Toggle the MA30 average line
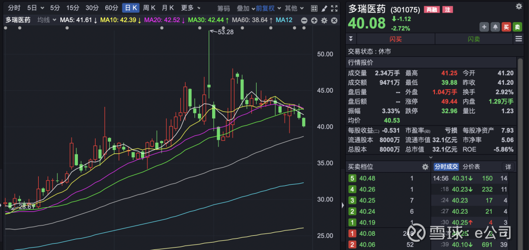This screenshot has height=250, width=529. (x=208, y=20)
